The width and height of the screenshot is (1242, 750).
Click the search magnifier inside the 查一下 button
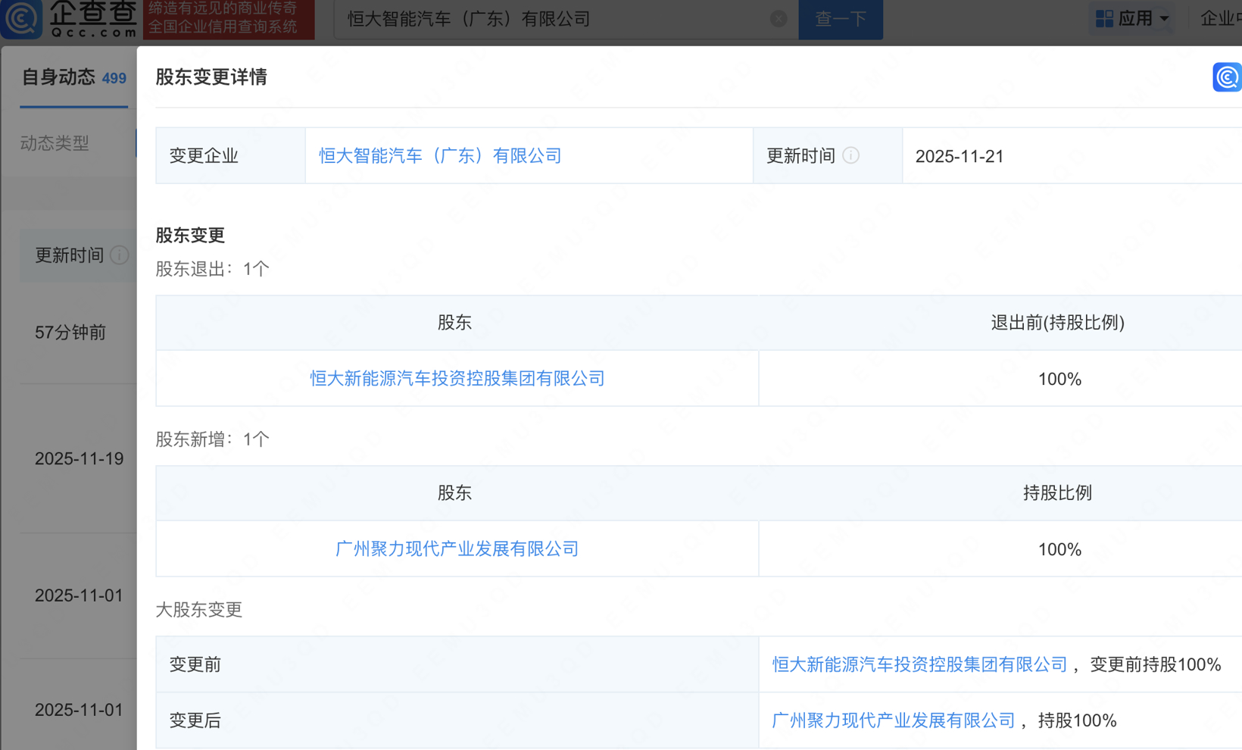pyautogui.click(x=841, y=19)
